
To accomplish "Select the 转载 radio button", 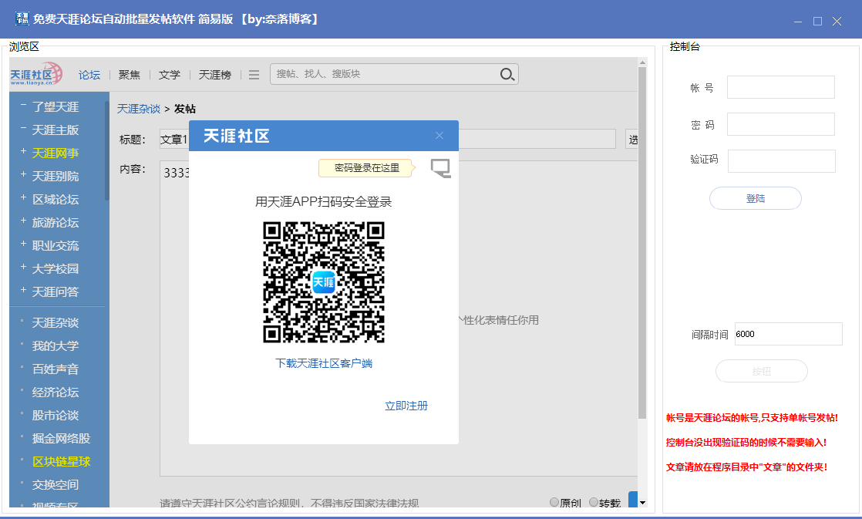I will click(594, 502).
